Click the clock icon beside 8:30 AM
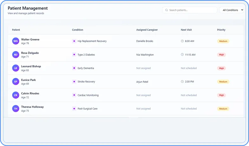 [x=182, y=41]
